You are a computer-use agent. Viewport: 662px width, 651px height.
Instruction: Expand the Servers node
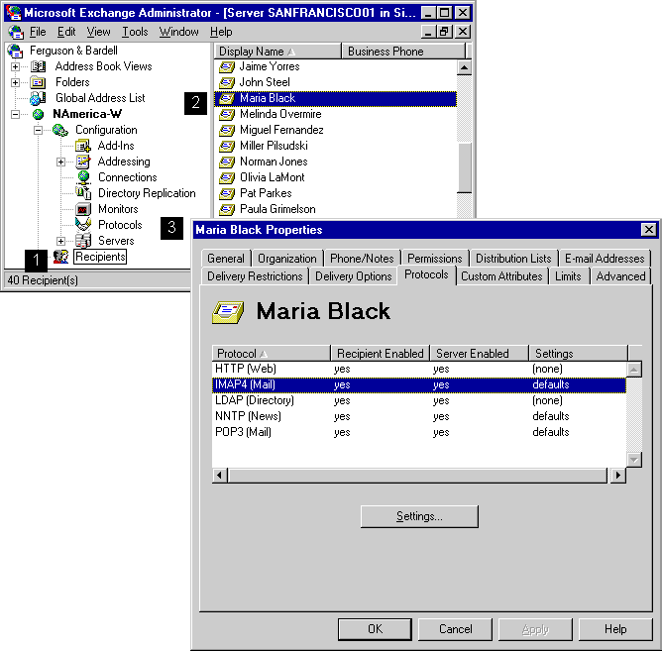coord(60,241)
